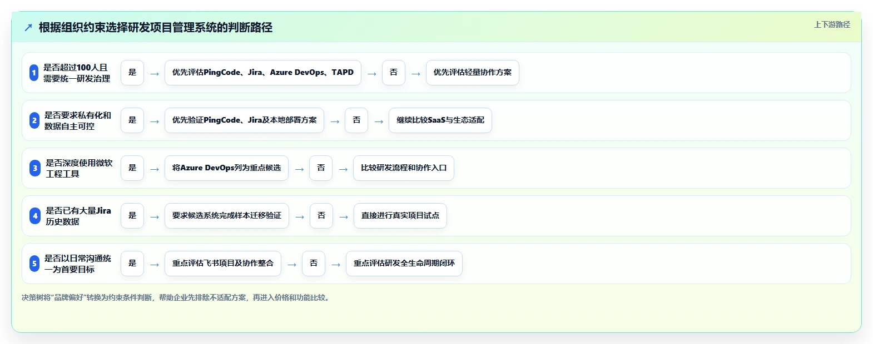This screenshot has height=344, width=873.
Task: Open 直接进行真实项目试点 box
Action: [400, 216]
